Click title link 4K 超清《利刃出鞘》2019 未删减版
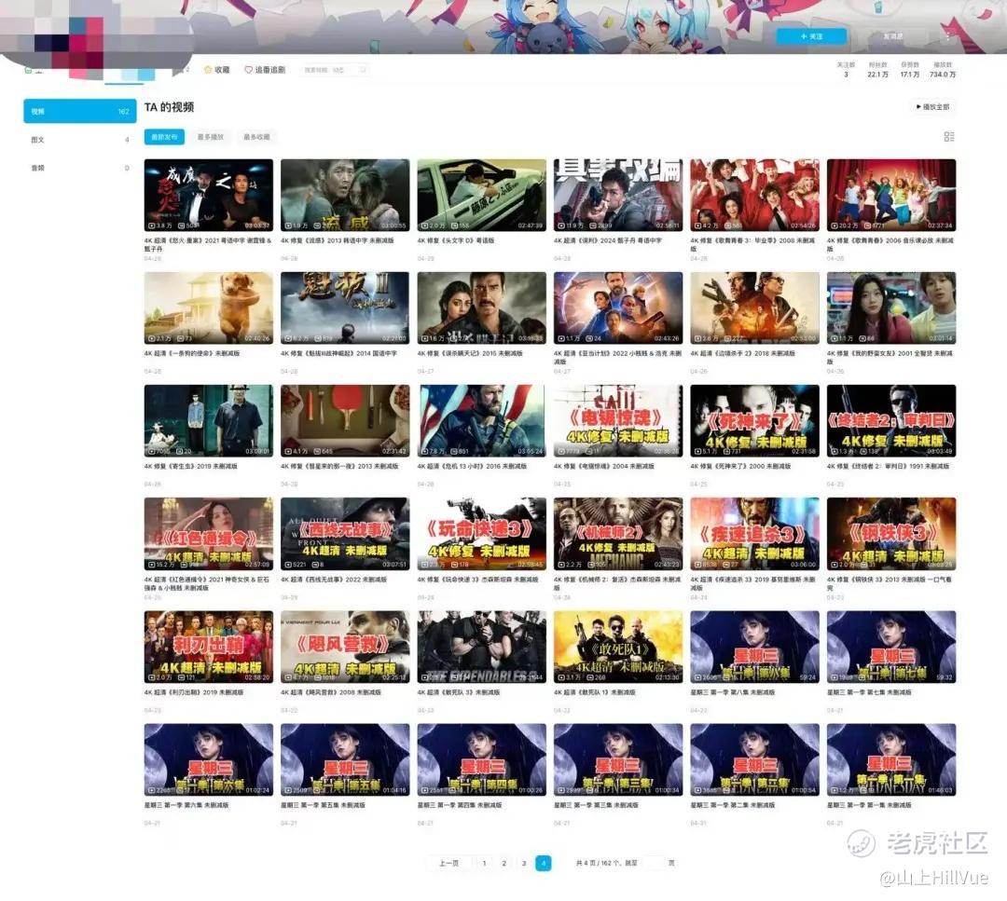 click(195, 692)
